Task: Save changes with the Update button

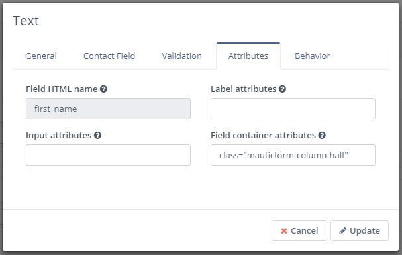Action: coord(360,230)
